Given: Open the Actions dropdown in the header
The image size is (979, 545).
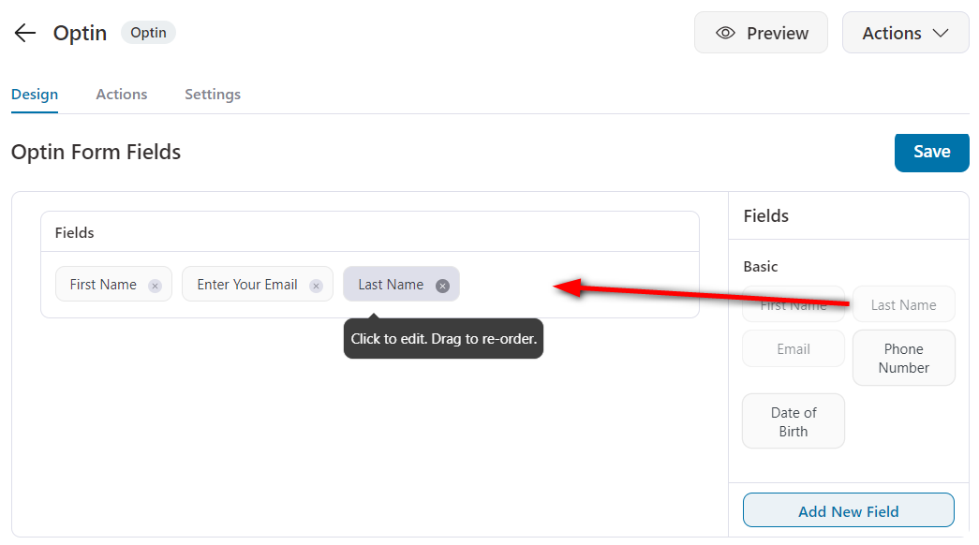Looking at the screenshot, I should [x=905, y=32].
